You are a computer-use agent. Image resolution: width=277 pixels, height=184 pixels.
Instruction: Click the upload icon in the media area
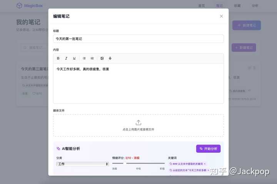pos(138,123)
